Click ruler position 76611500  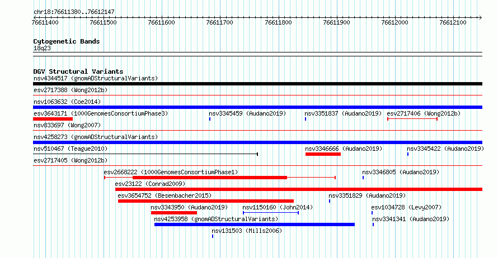point(103,22)
